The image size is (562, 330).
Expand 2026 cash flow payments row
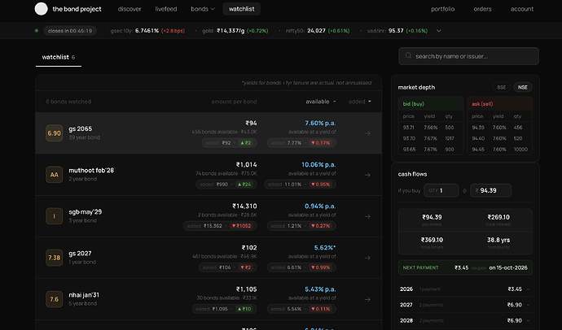(x=465, y=289)
